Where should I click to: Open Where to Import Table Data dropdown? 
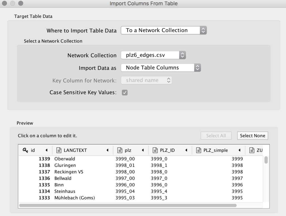coord(164,30)
